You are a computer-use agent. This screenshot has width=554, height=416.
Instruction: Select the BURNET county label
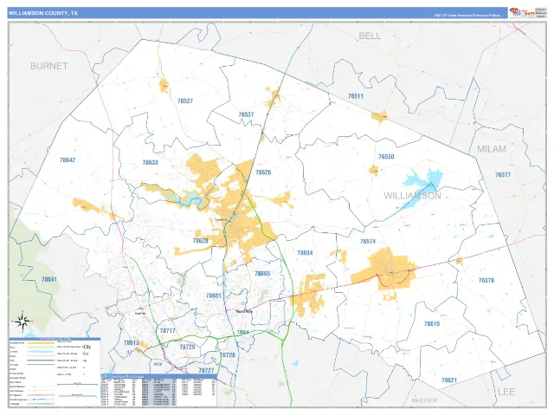48,66
